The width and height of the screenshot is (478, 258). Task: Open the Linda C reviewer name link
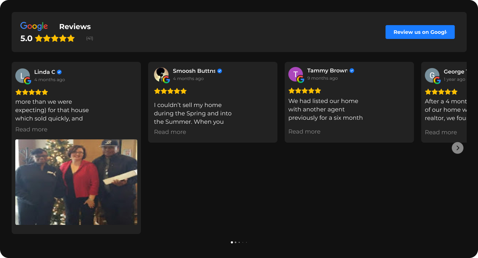pyautogui.click(x=45, y=72)
